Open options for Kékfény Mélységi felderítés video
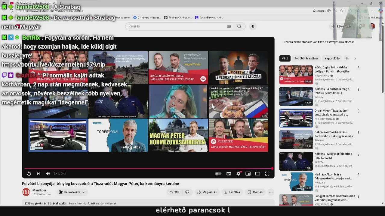 click(x=358, y=154)
